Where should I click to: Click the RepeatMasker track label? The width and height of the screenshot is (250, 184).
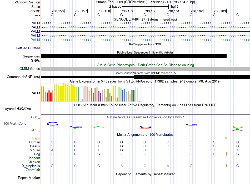[x=29, y=178]
